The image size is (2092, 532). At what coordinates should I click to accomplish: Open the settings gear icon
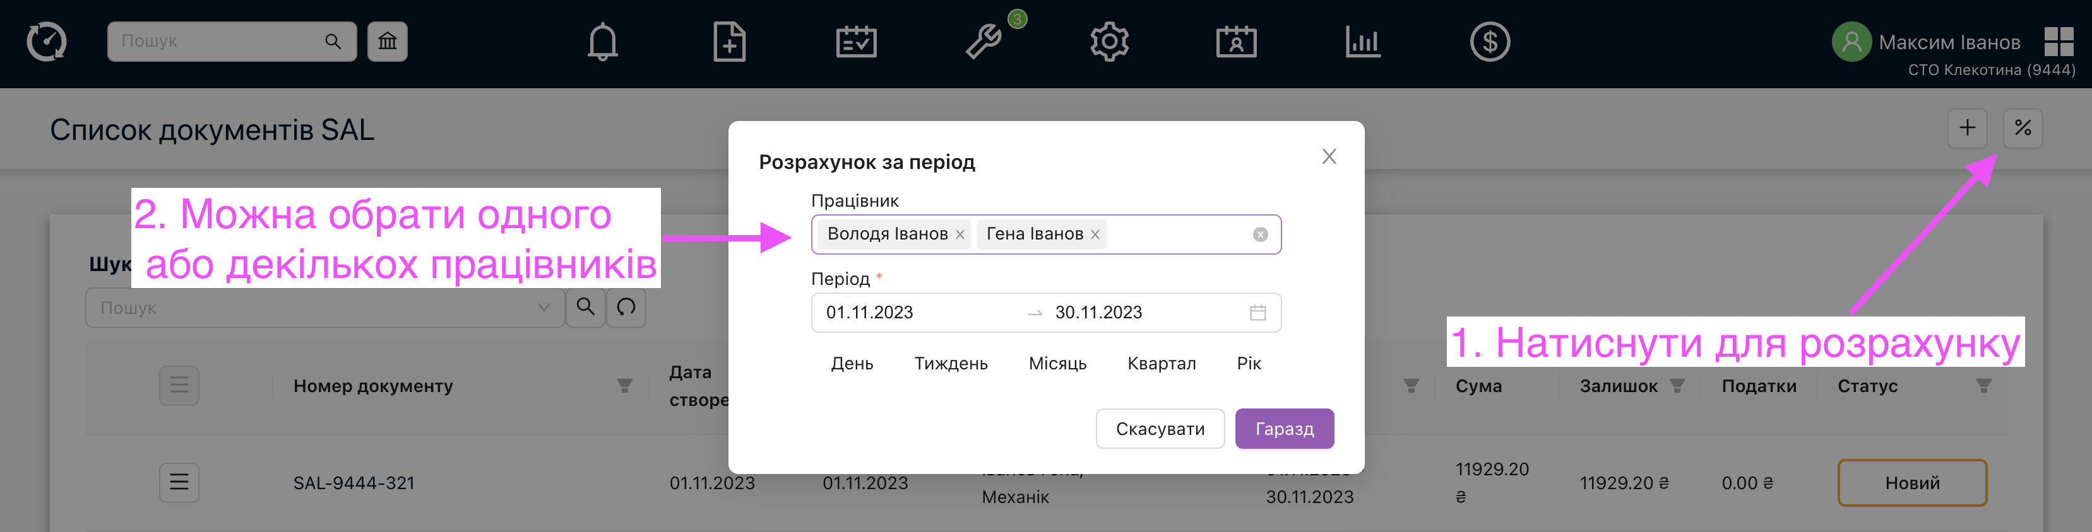tap(1109, 42)
